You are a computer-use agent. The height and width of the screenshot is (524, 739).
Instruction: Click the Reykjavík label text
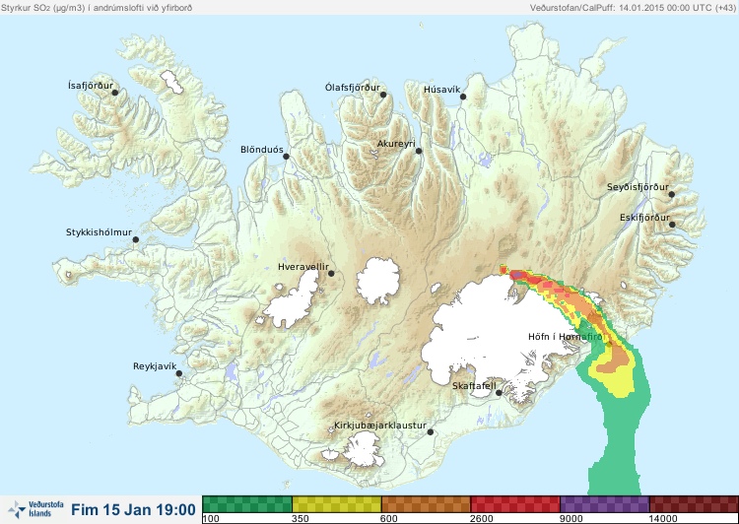[x=155, y=366]
